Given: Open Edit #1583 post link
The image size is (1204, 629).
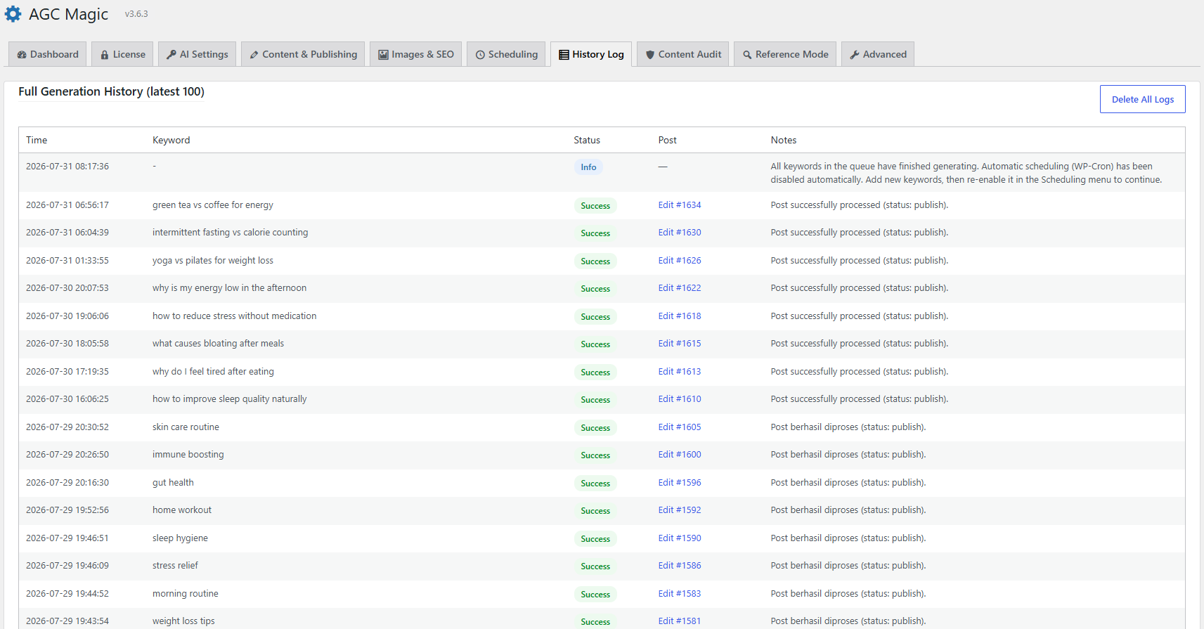Looking at the screenshot, I should click(679, 594).
